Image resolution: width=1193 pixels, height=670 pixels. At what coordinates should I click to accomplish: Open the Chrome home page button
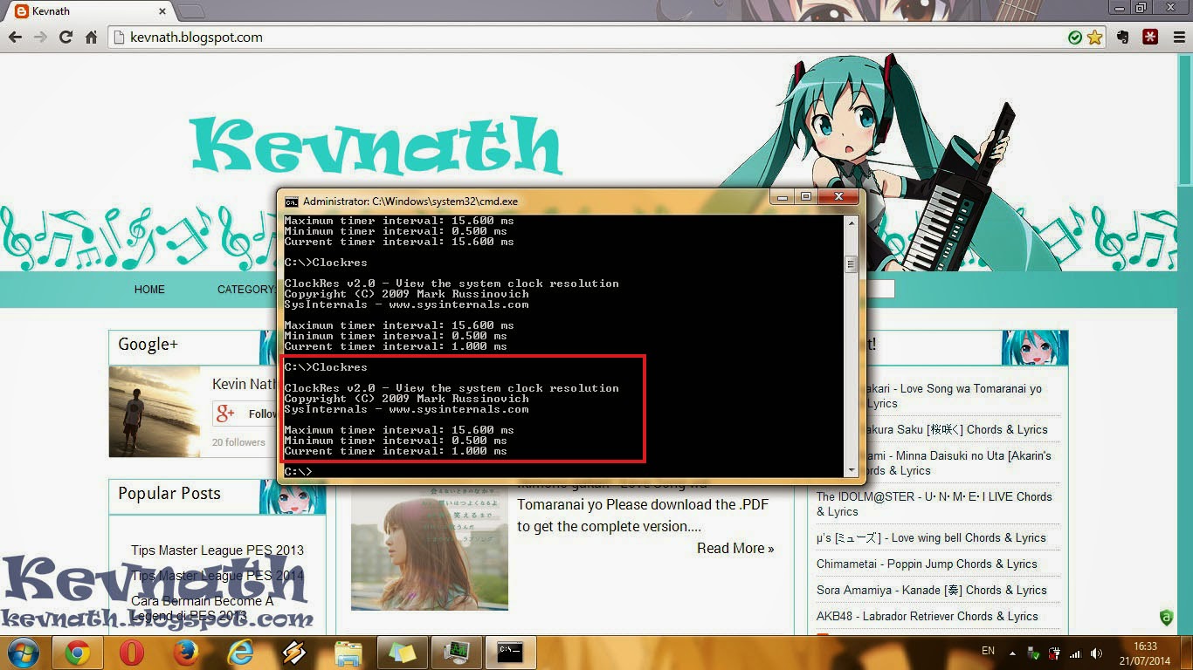tap(91, 38)
